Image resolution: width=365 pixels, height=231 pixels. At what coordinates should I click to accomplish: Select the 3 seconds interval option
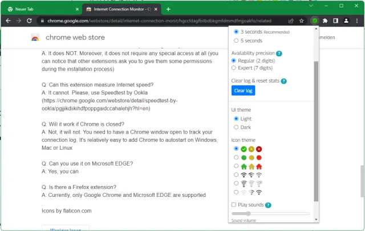[x=236, y=31]
